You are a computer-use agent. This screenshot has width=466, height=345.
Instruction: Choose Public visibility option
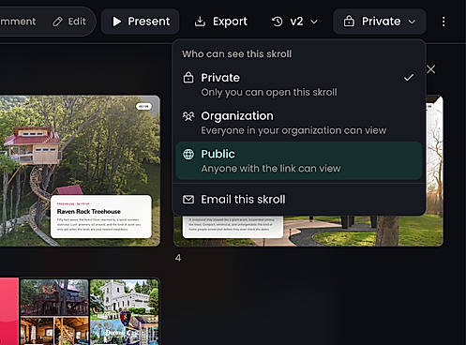point(299,161)
